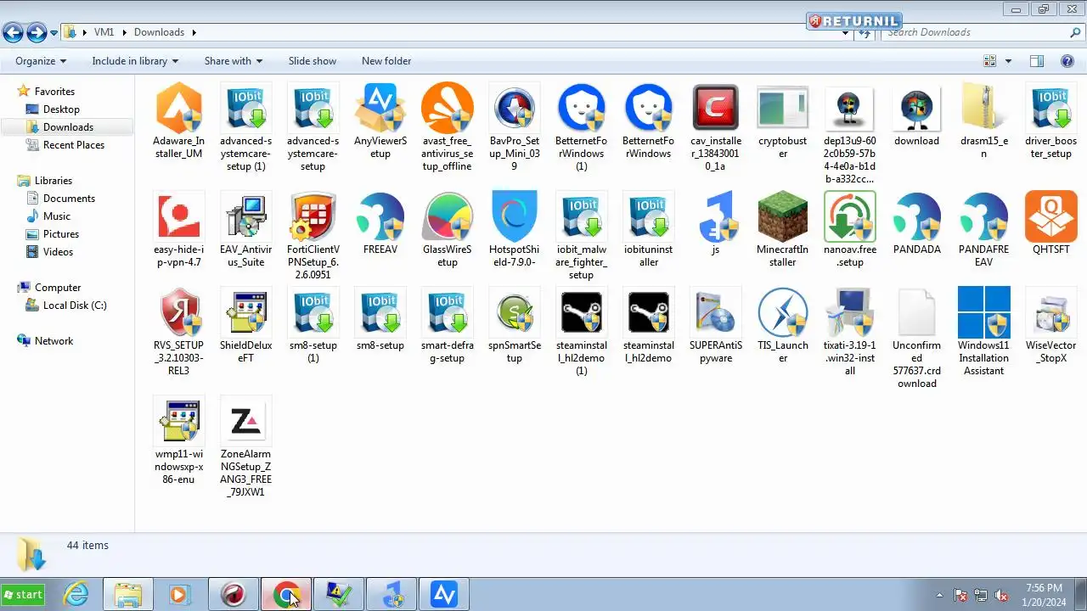
Task: Open Desktop in Favorites
Action: [61, 109]
